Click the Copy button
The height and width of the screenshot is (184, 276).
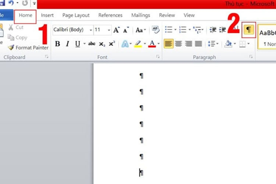[x=17, y=38]
